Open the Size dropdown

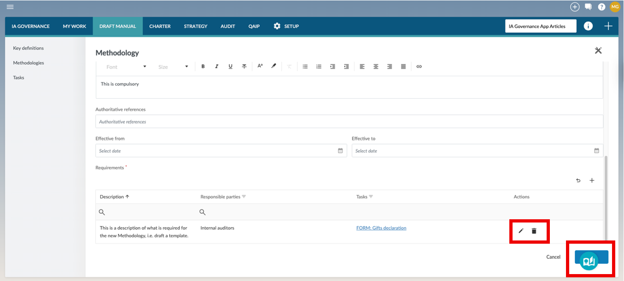pyautogui.click(x=173, y=67)
